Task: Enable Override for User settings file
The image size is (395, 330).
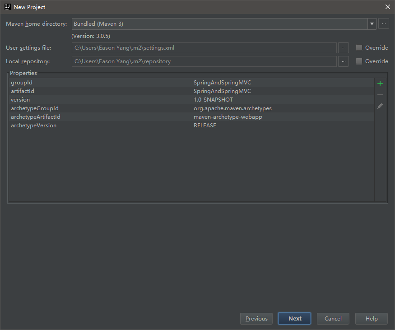Action: click(x=359, y=47)
